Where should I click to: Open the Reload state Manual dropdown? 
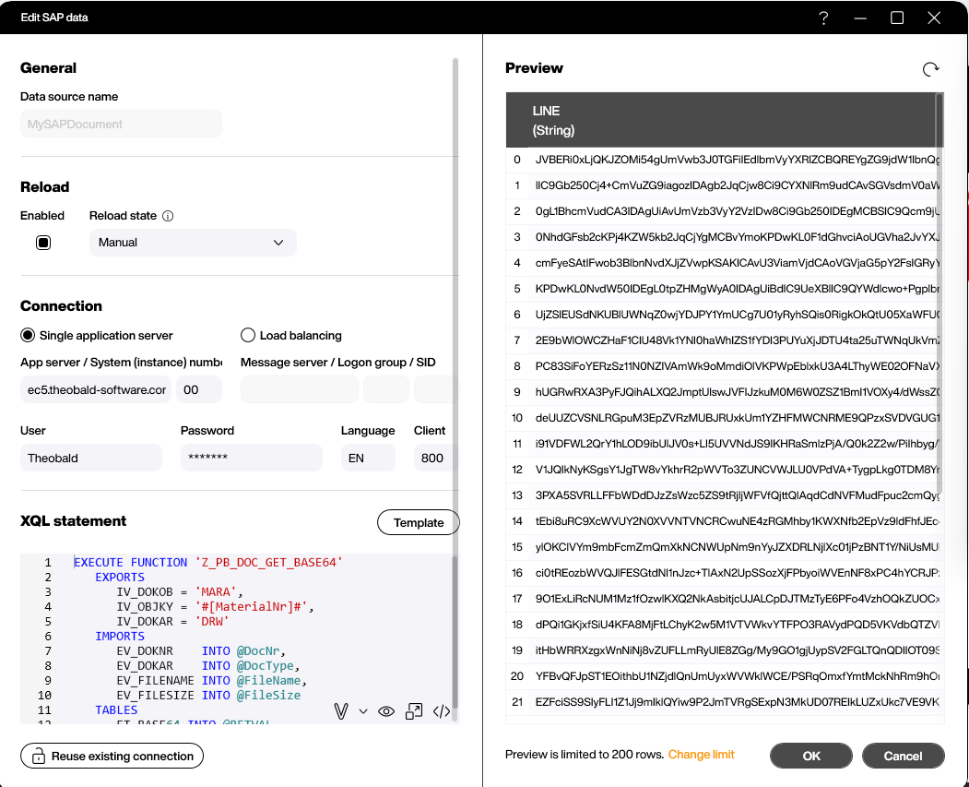click(193, 243)
